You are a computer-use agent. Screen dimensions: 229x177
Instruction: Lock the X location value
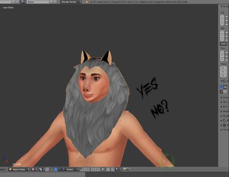point(227,16)
